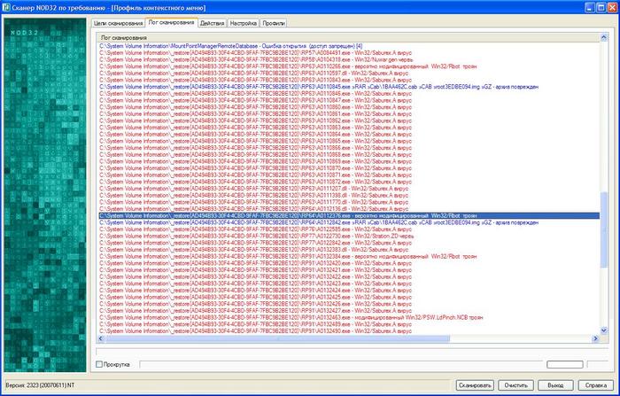Click the Лог сканирования column header
Screen dimensions: 620x396
(348, 37)
